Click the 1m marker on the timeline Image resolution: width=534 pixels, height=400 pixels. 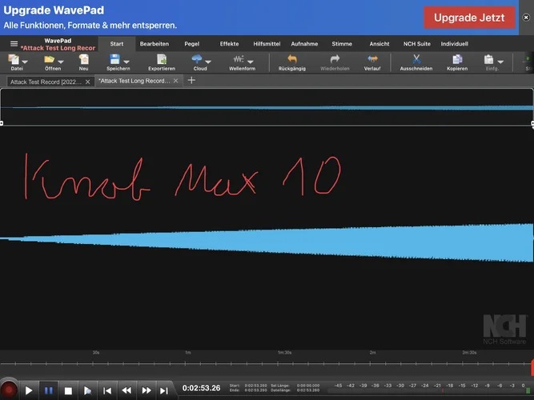tap(188, 352)
